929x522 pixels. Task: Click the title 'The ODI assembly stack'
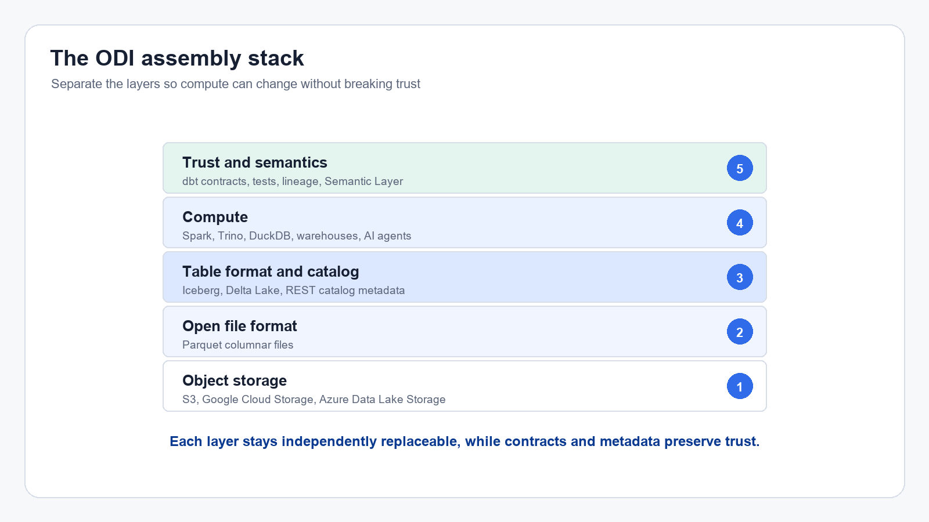pos(177,58)
